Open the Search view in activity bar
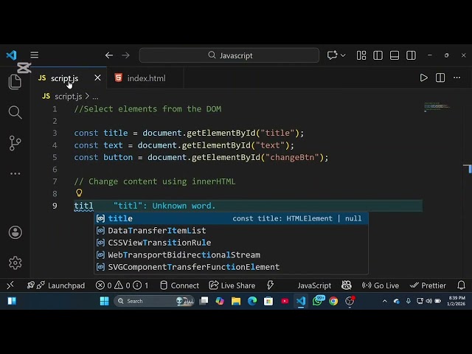 point(15,112)
